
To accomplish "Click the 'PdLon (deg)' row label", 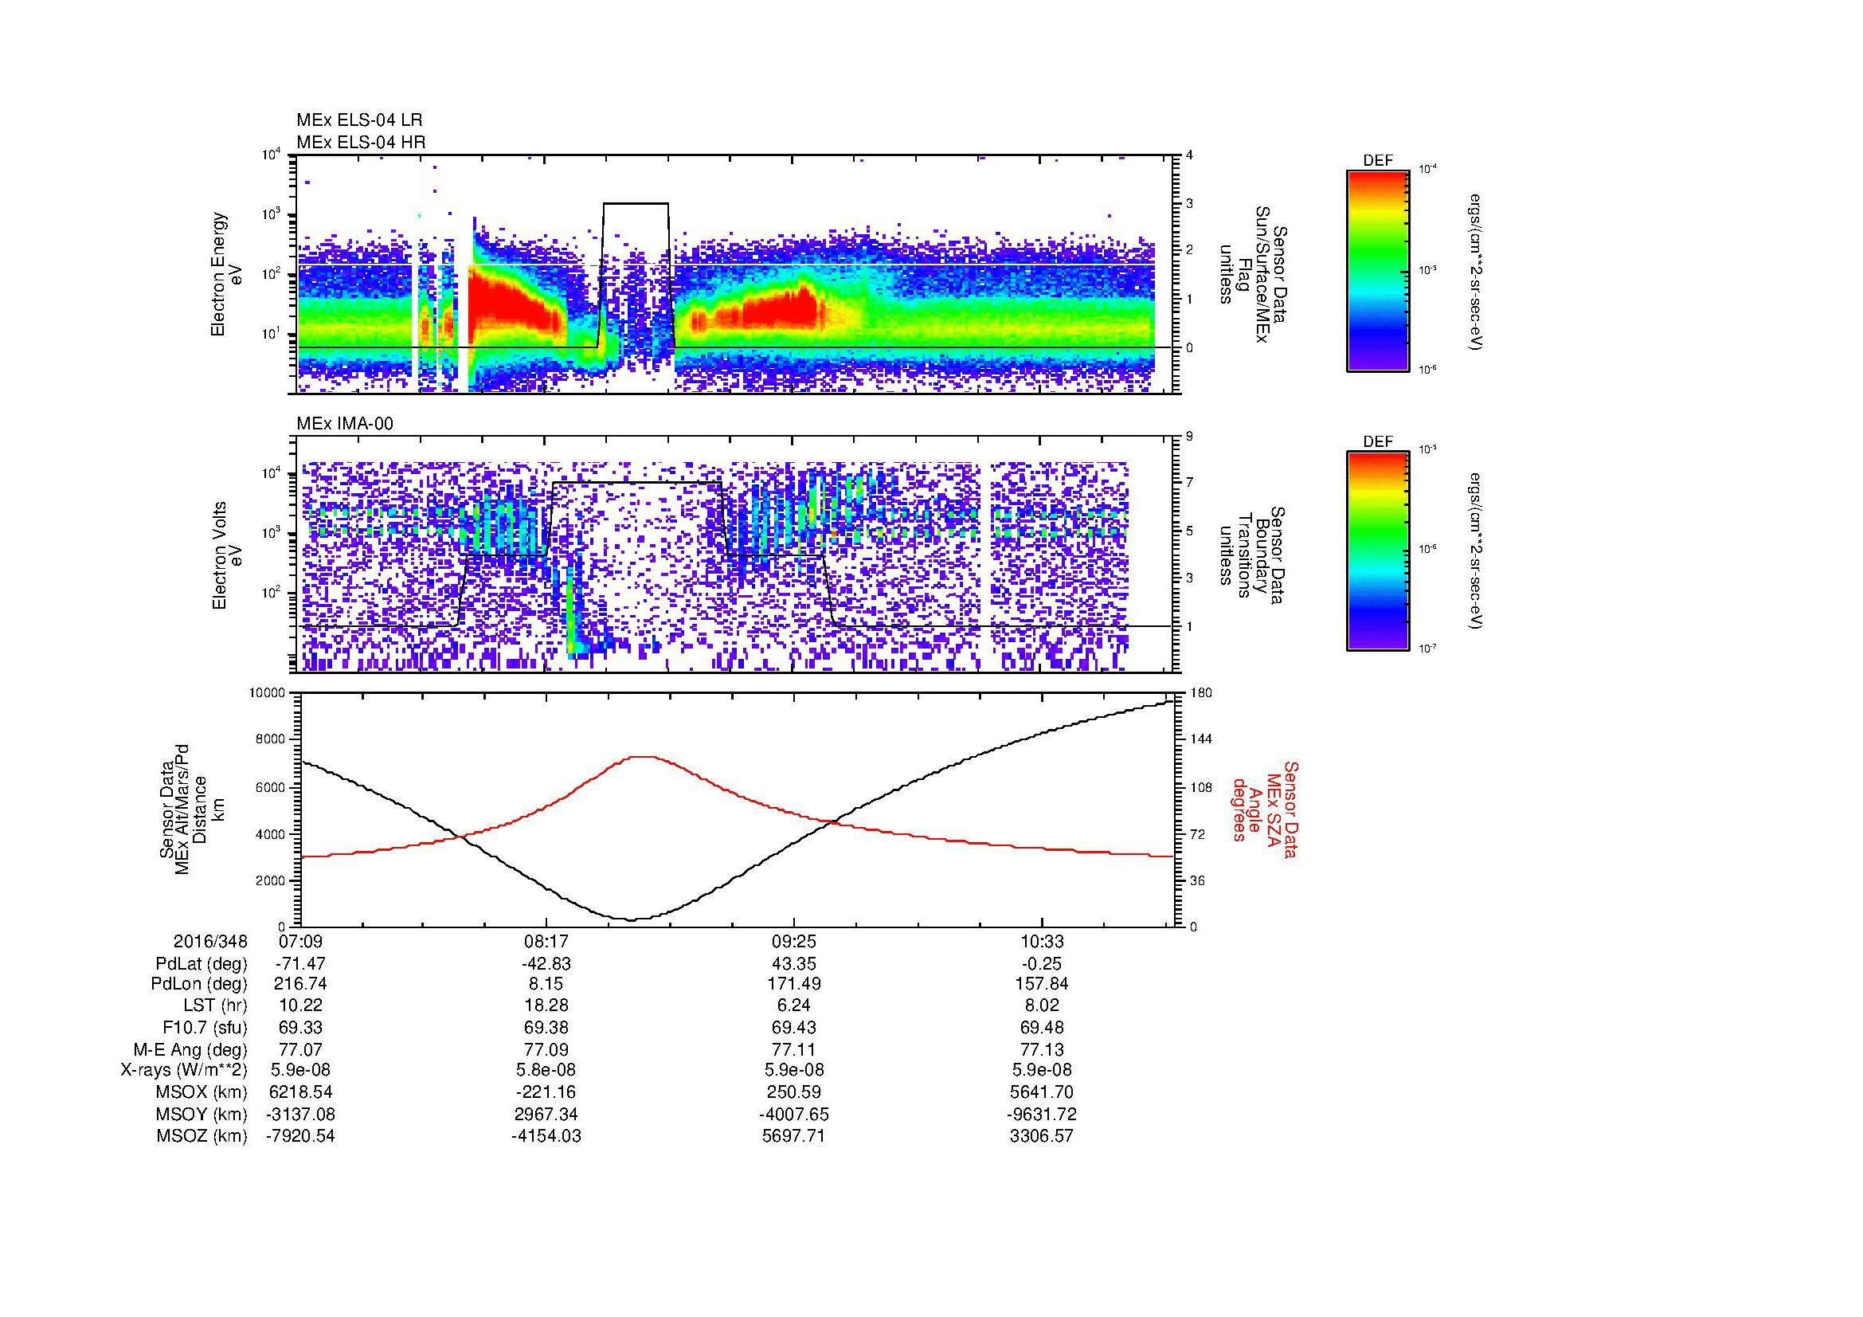I will click(199, 984).
